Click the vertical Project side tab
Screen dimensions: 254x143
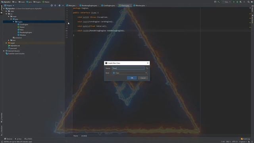point(2,10)
